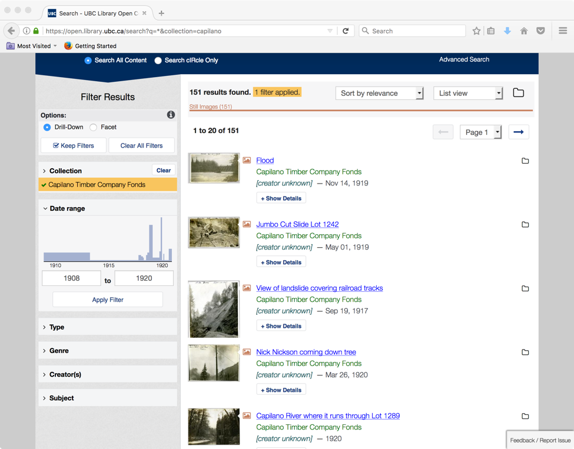Click the 1910 bar of date histogram
This screenshot has height=449, width=574.
click(67, 257)
